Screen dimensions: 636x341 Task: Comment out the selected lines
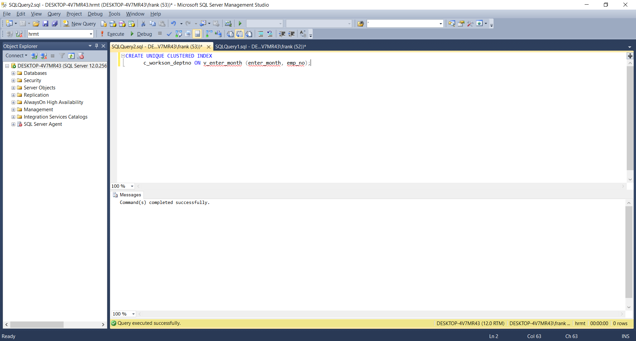point(261,34)
